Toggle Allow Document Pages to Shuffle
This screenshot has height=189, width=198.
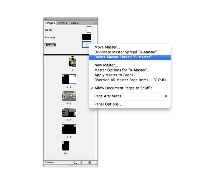pos(130,88)
